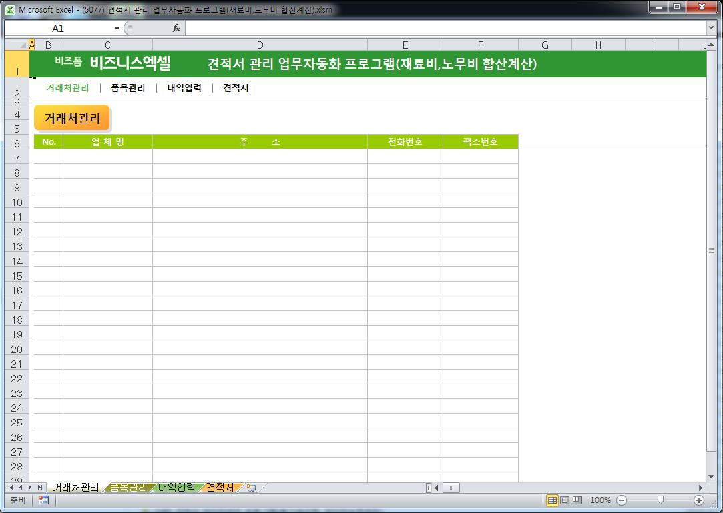Go to first sheet tab arrow
Image resolution: width=723 pixels, height=513 pixels.
[11, 487]
